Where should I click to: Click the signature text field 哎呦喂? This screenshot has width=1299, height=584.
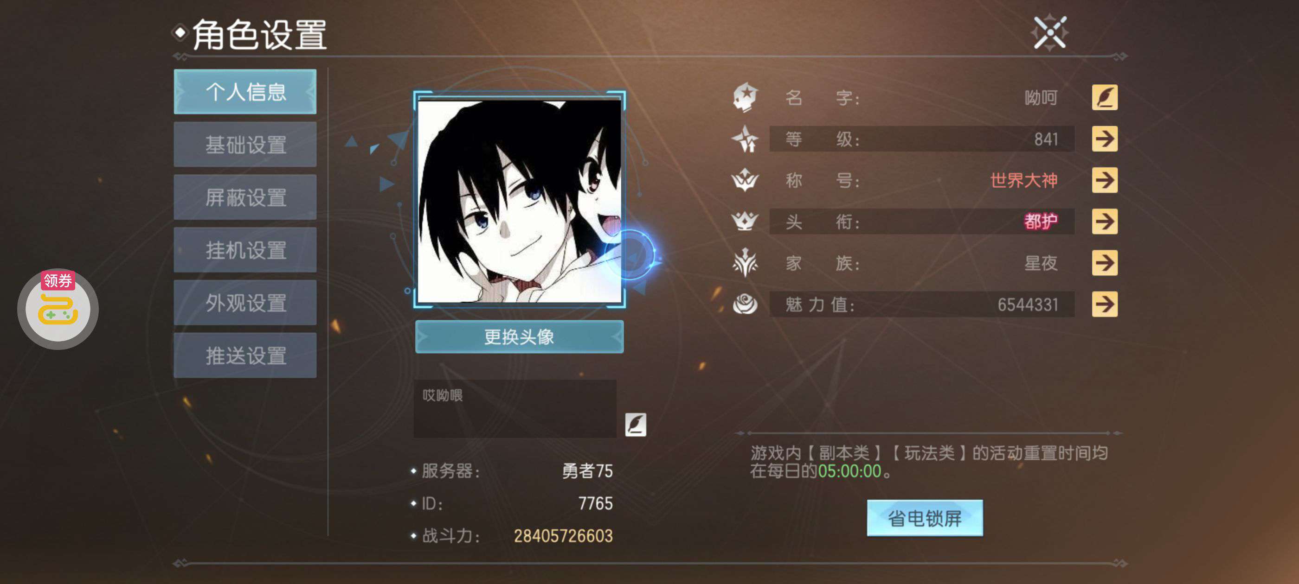515,408
